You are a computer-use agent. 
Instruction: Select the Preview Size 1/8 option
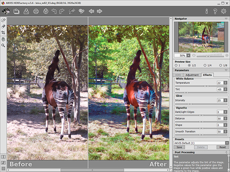click(x=223, y=65)
